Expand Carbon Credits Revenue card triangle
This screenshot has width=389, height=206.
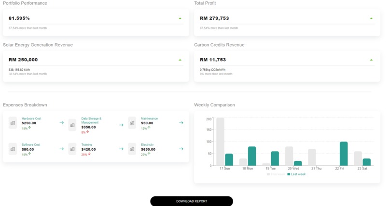click(372, 60)
